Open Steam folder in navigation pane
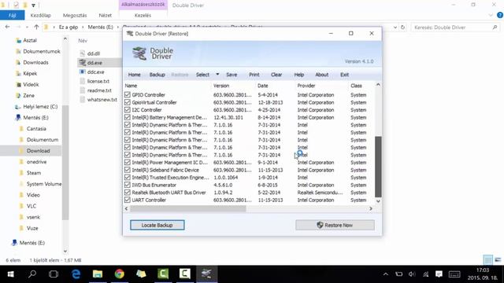This screenshot has width=504, height=283. coord(34,173)
